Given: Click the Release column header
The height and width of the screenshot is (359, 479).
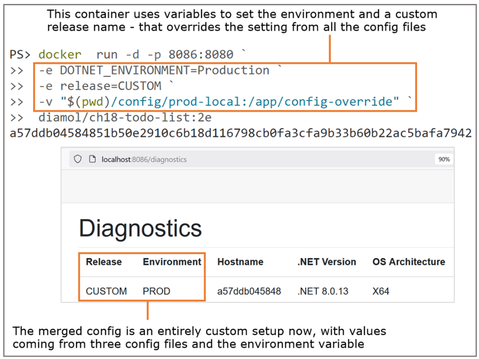Looking at the screenshot, I should [x=104, y=262].
